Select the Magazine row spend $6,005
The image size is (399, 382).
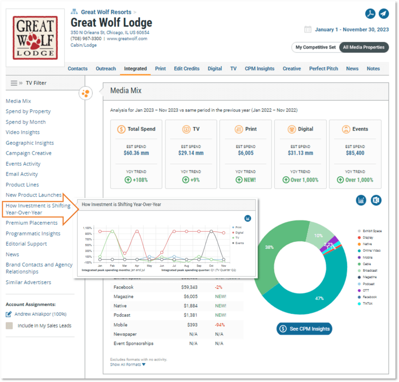[x=191, y=297]
